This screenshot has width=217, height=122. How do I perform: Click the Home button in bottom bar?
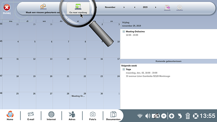[x=10, y=116]
